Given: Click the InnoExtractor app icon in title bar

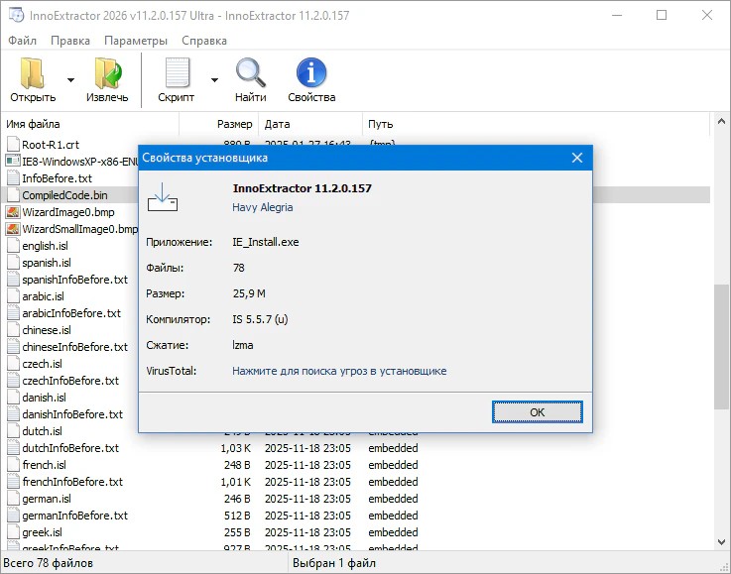Looking at the screenshot, I should coord(15,15).
